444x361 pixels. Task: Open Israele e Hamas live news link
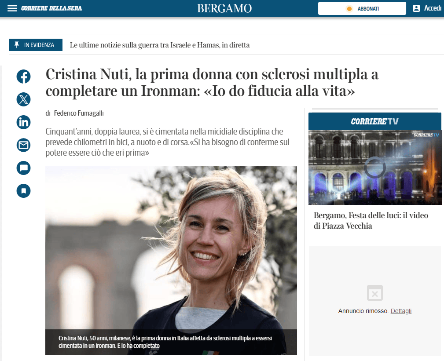click(x=160, y=45)
